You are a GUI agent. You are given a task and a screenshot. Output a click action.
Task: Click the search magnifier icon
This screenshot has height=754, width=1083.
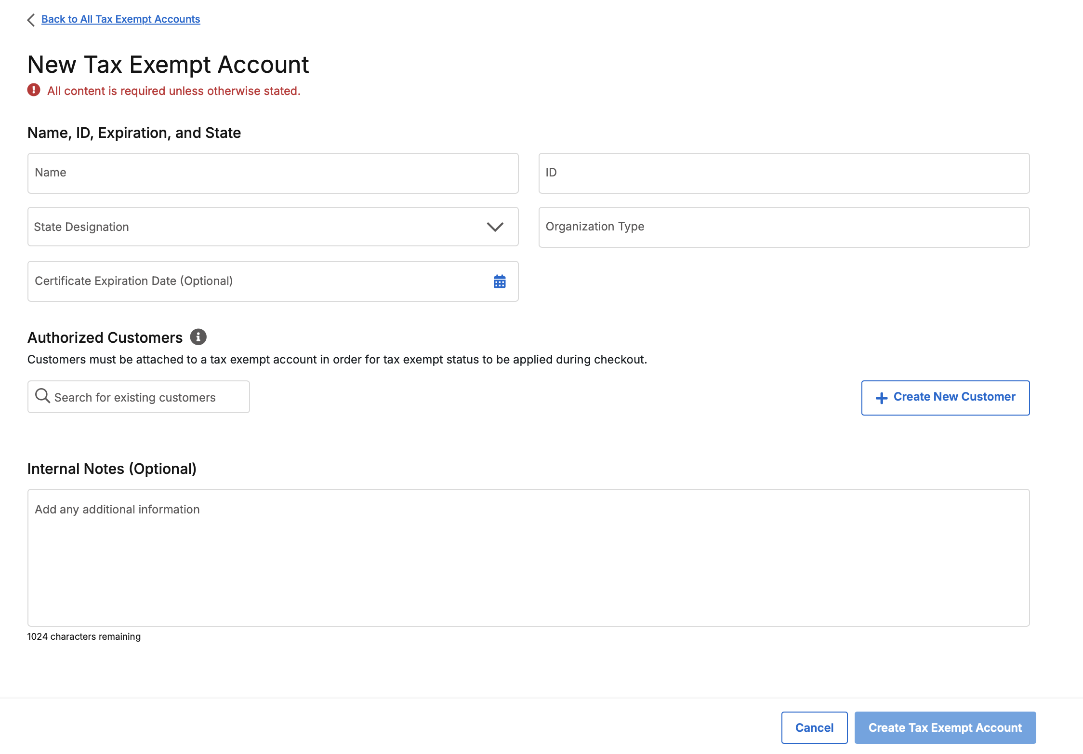(x=42, y=396)
